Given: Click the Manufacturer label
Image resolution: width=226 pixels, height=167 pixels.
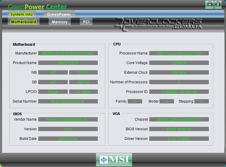Looking at the screenshot, I should [x=26, y=53].
